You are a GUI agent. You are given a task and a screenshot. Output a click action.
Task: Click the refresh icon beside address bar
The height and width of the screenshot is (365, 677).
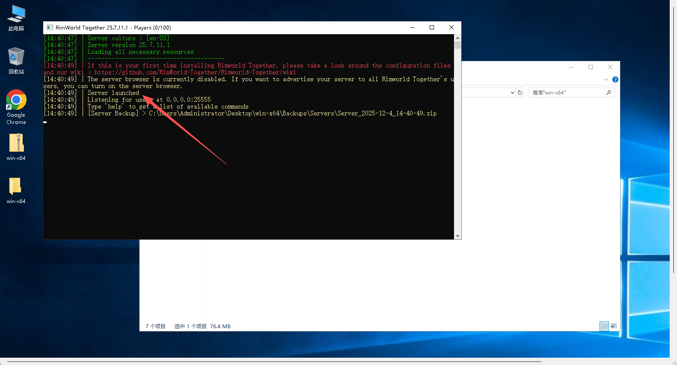(520, 93)
